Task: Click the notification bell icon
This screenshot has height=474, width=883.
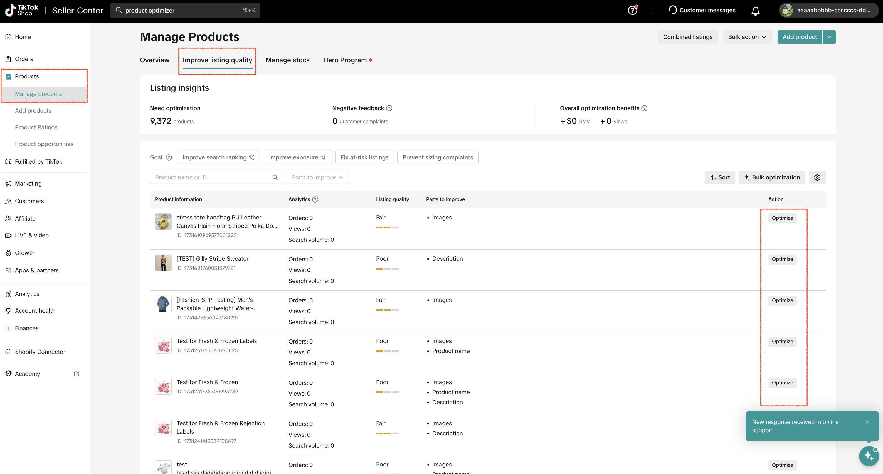Action: click(755, 11)
